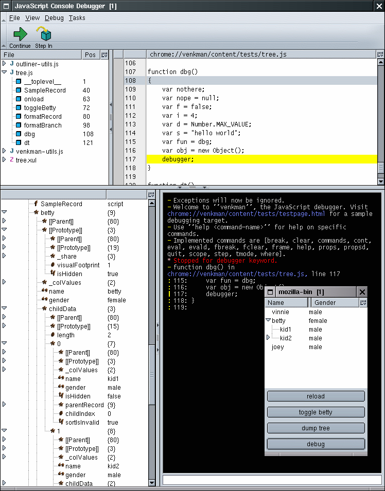The image size is (385, 491).
Task: Expand outliner-utils.js in the file tree
Action: coord(4,64)
